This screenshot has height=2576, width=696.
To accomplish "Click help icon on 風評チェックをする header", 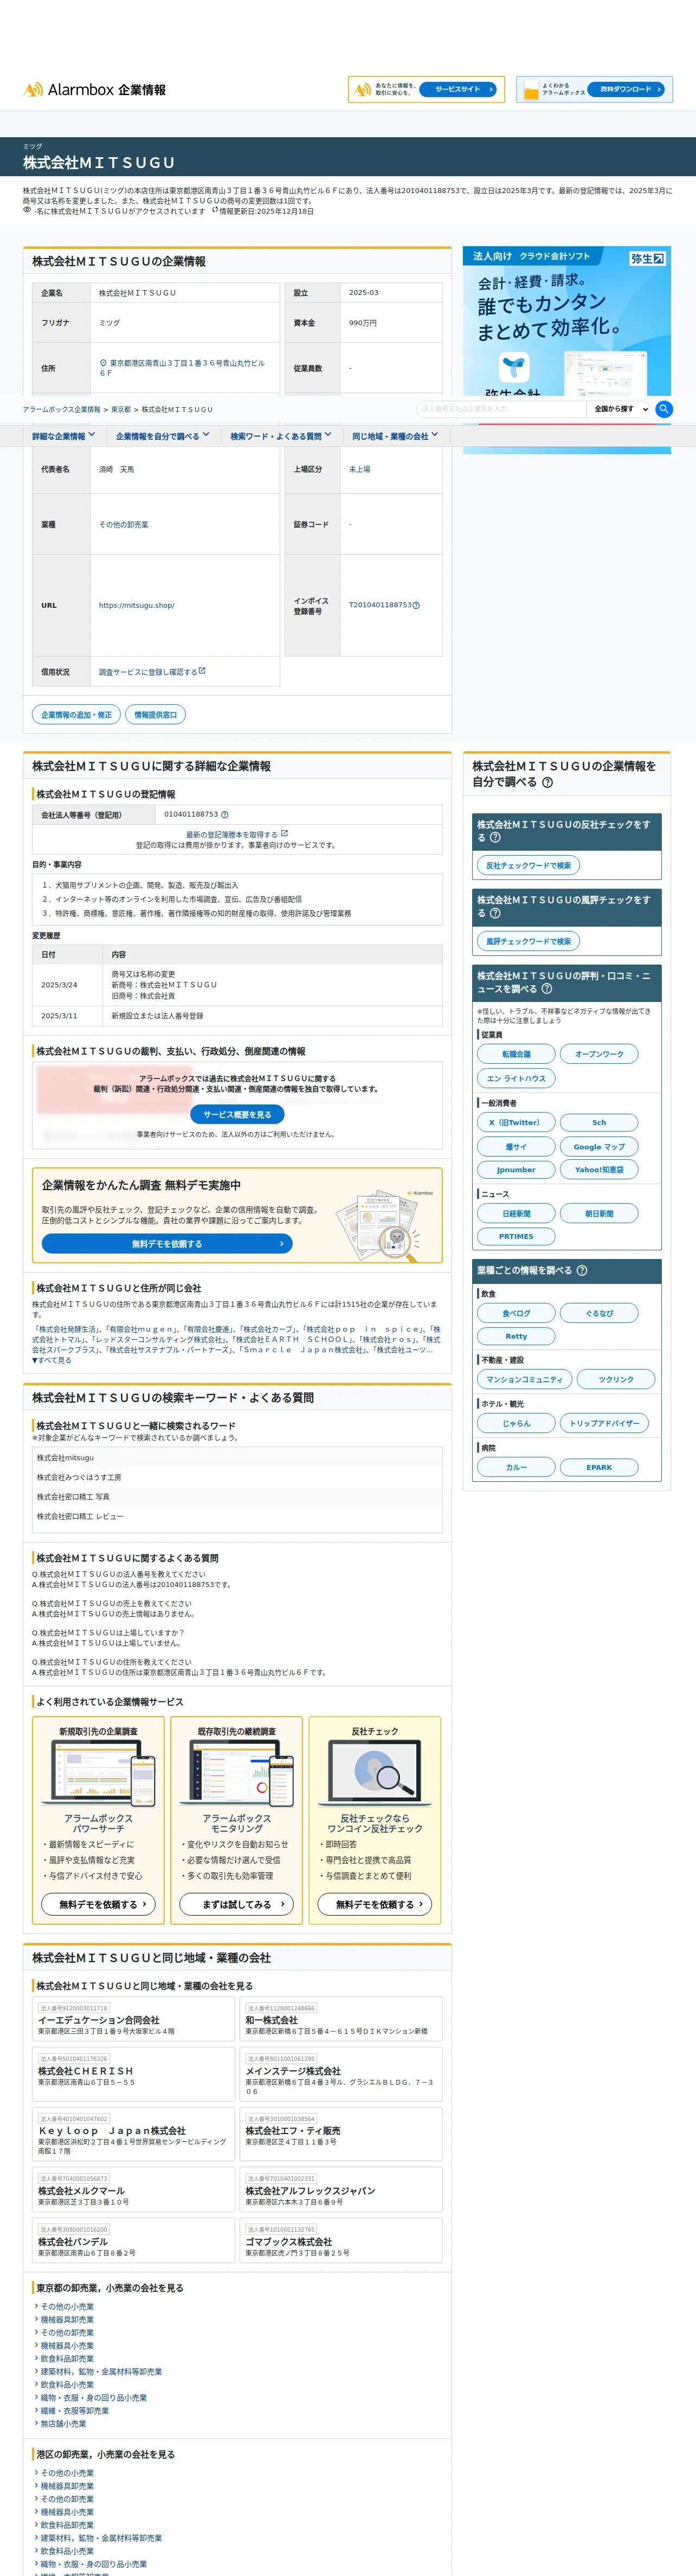I will (x=495, y=913).
